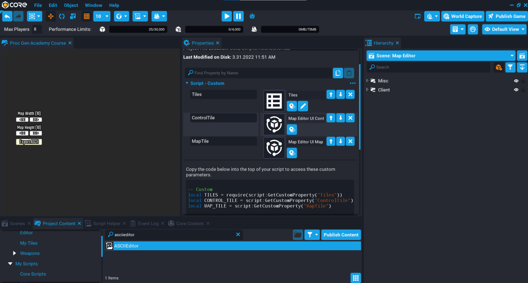The height and width of the screenshot is (283, 528).
Task: Copy the custom properties using the copy icon
Action: [338, 73]
